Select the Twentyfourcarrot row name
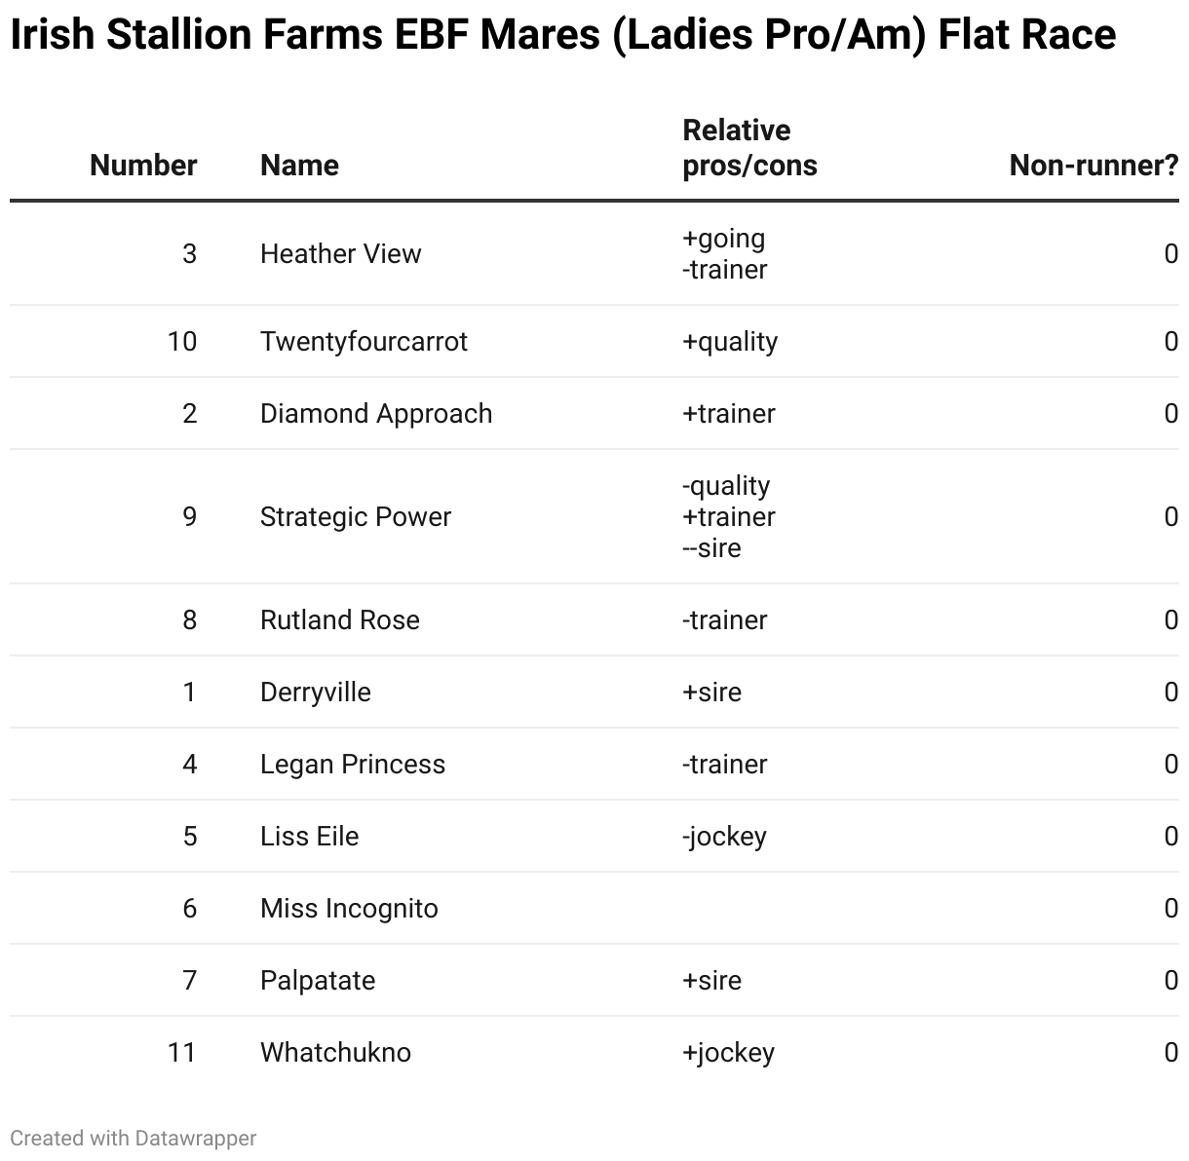Screen dimensions: 1189x1161 pos(364,342)
